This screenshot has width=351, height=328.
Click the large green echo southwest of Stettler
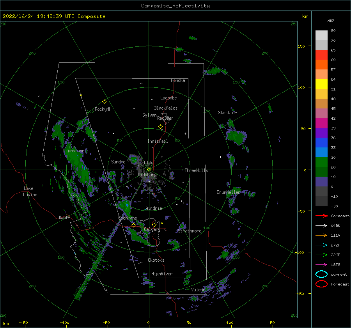(236, 137)
